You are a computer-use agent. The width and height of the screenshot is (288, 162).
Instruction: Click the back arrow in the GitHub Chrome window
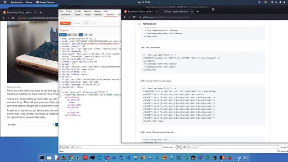click(x=125, y=17)
